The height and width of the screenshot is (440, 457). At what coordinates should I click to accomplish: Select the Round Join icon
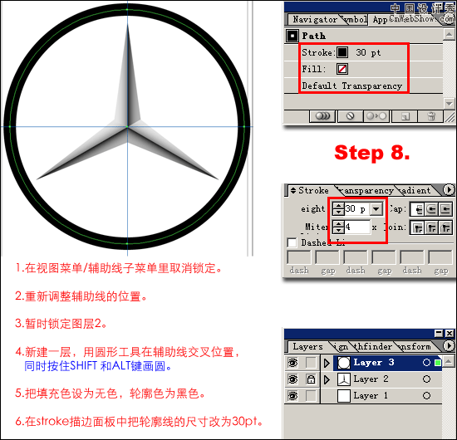click(x=431, y=227)
